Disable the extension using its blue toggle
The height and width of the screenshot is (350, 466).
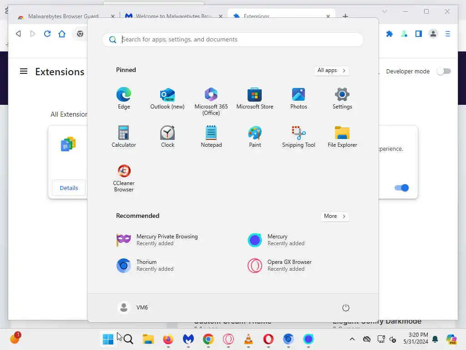pos(401,188)
